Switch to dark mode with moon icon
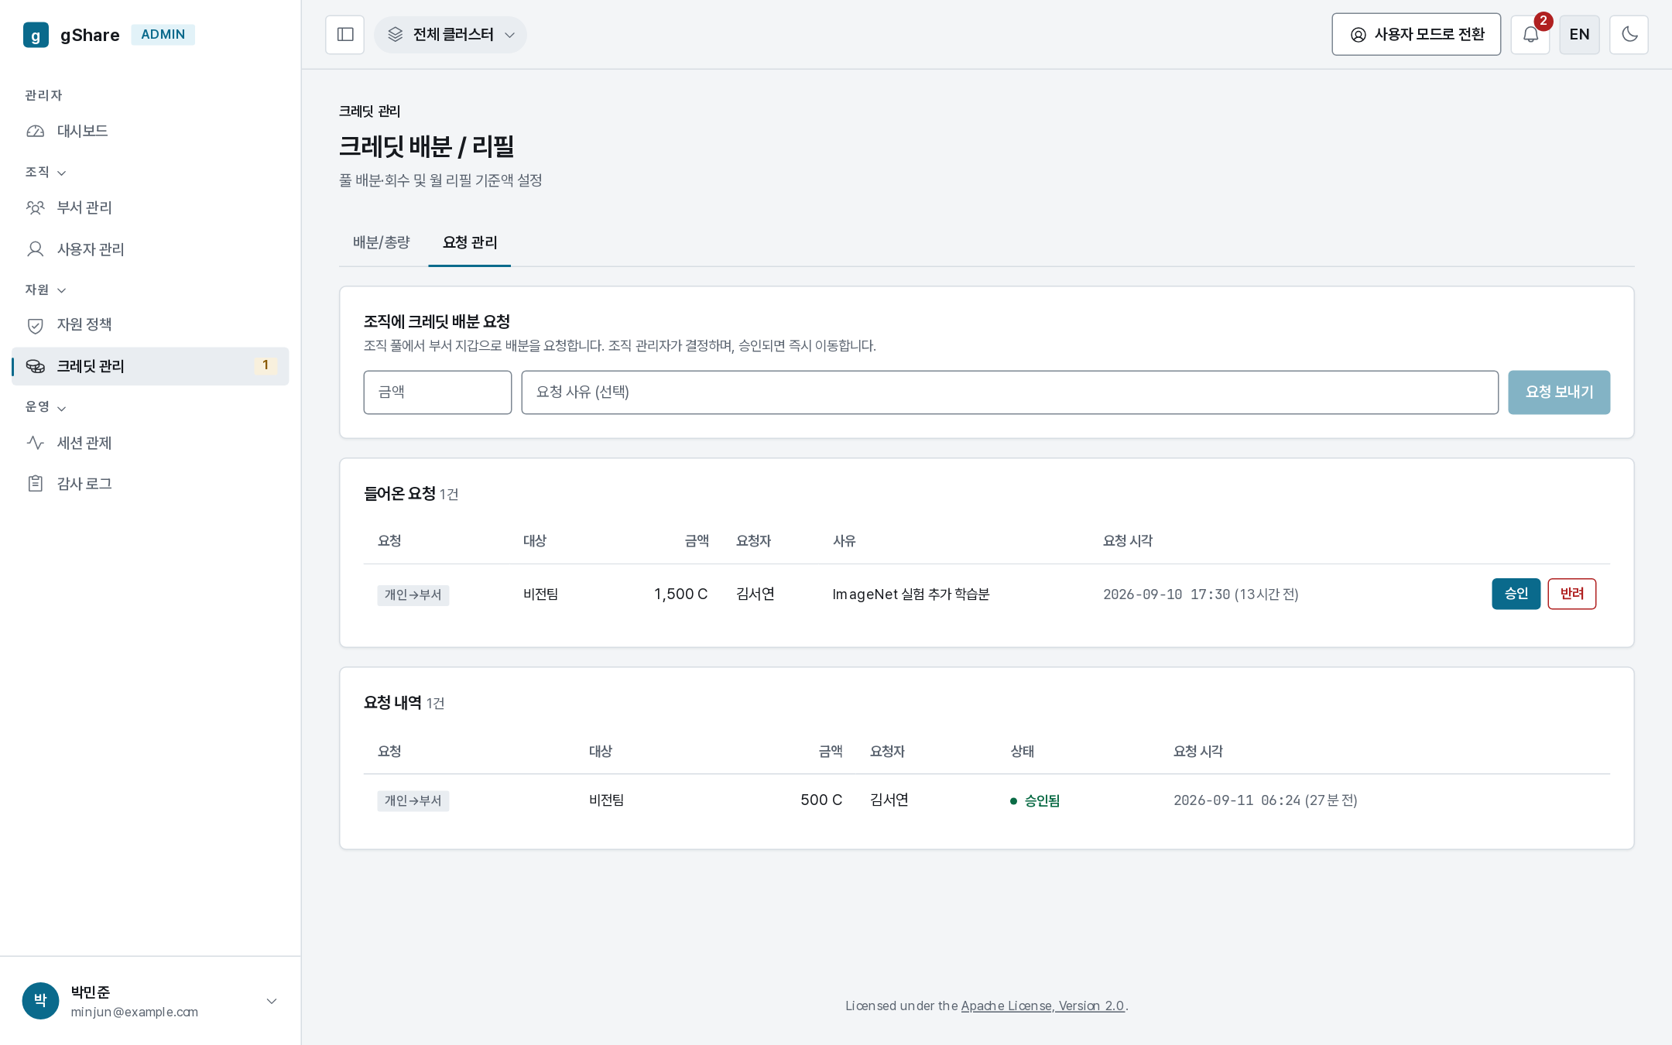Viewport: 1672px width, 1045px height. (x=1629, y=35)
